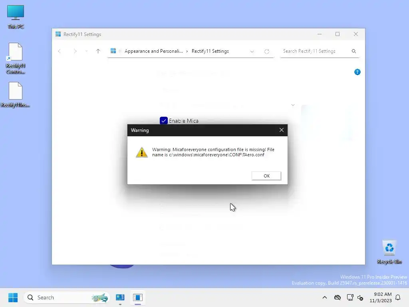The image size is (409, 307).
Task: Click Control Panel icon in address bar
Action: (113, 51)
